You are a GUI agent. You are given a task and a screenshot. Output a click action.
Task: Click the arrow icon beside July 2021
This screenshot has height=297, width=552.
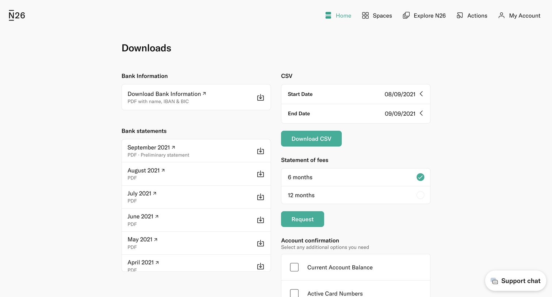coord(155,193)
